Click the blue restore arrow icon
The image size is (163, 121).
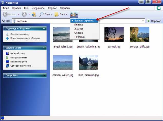click(x=7, y=38)
